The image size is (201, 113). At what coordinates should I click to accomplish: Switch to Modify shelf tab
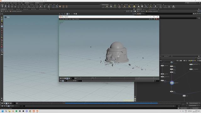[x=6, y=5]
